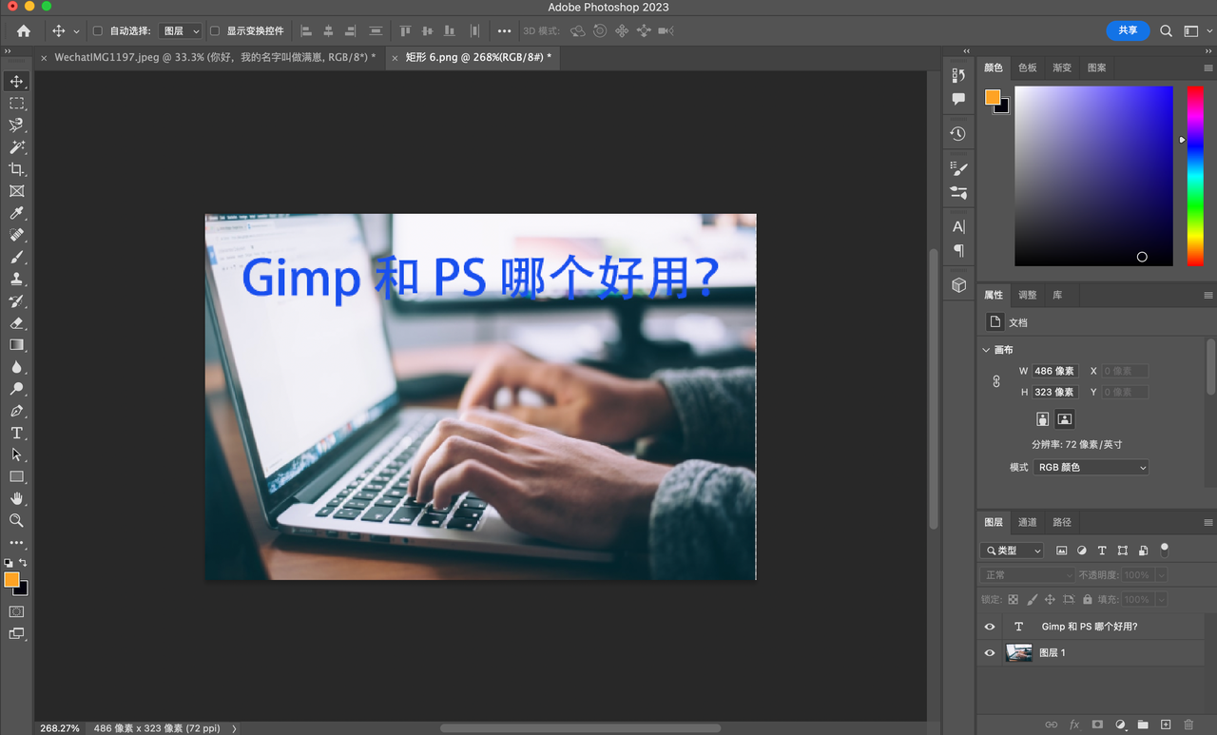This screenshot has height=735, width=1217.
Task: Open Edit Toolbar ellipsis button
Action: pos(16,543)
